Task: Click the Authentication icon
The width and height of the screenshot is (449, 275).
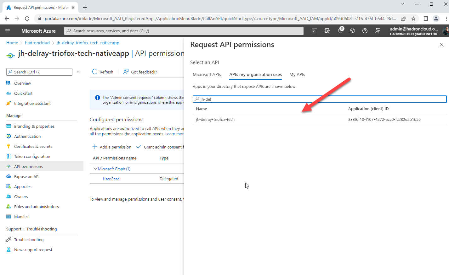Action: (x=9, y=136)
